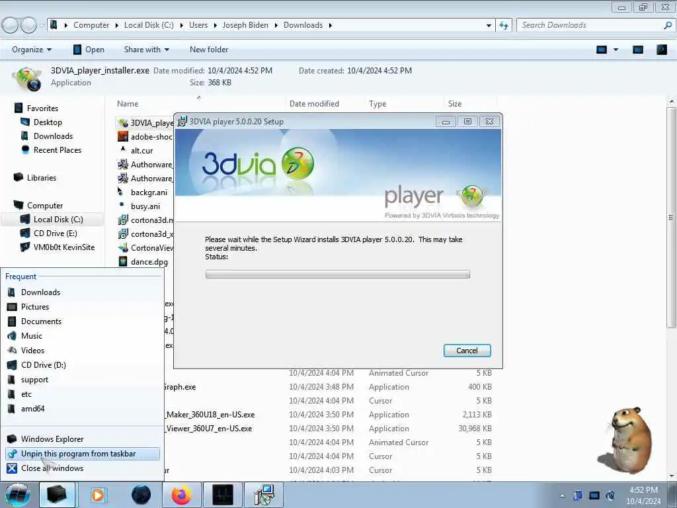This screenshot has width=677, height=508.
Task: Open Firefox from the taskbar
Action: (181, 495)
